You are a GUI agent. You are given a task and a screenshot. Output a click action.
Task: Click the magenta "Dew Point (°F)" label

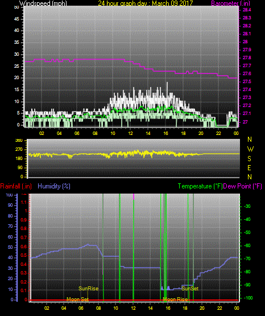(243, 186)
